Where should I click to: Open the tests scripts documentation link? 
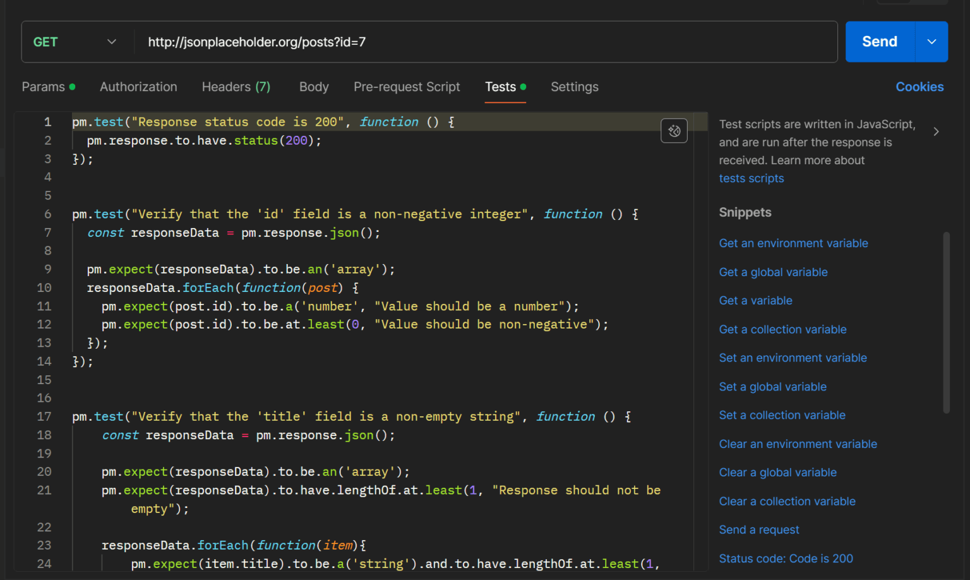[x=751, y=178]
